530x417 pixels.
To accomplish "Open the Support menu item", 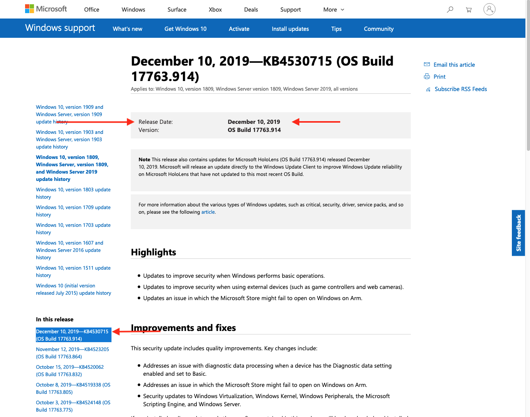I will (x=290, y=10).
